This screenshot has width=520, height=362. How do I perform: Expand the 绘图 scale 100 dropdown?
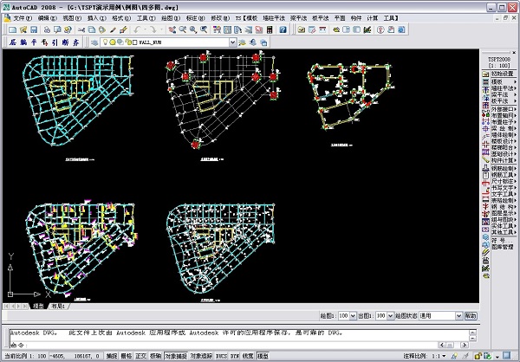tap(353, 316)
